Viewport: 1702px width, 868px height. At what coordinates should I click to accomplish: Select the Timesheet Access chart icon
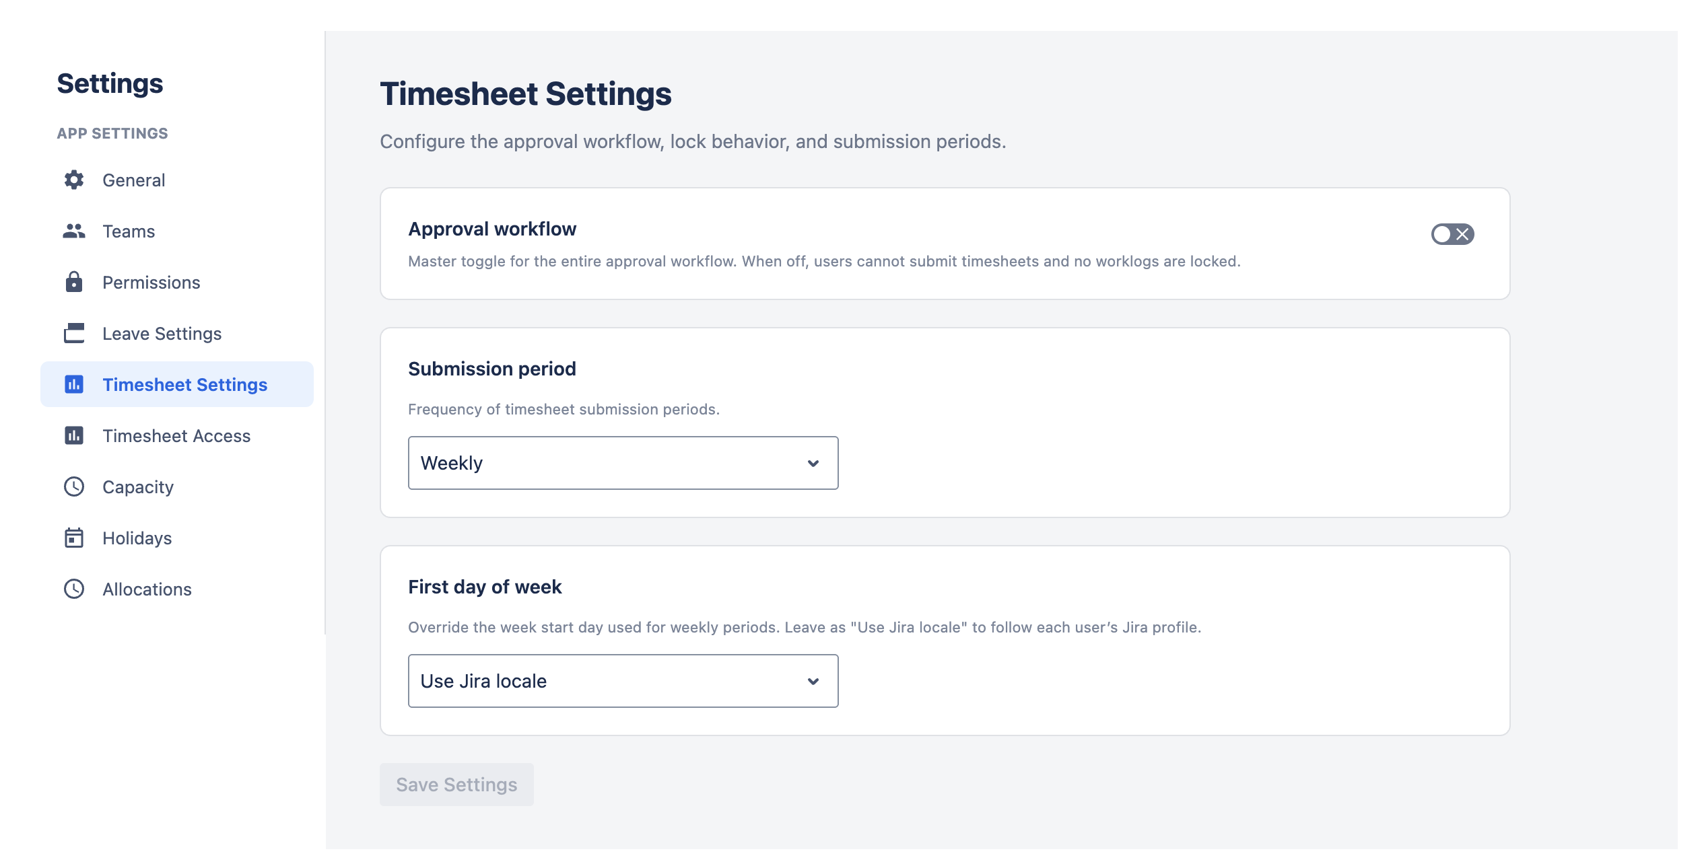click(74, 435)
